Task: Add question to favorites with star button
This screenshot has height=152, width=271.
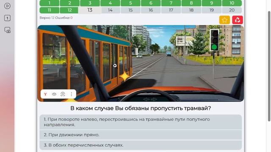Action: tap(224, 20)
